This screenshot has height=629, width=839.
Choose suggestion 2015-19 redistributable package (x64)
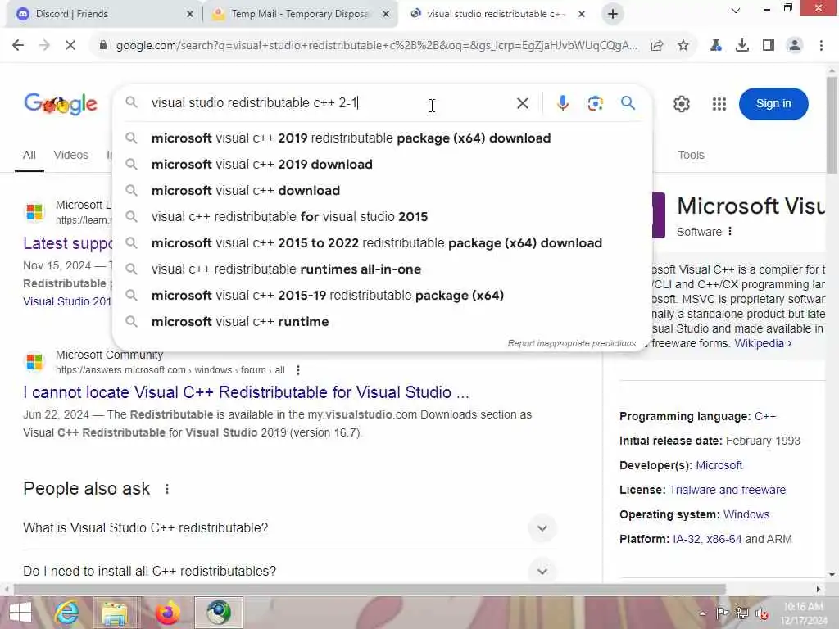(x=382, y=295)
